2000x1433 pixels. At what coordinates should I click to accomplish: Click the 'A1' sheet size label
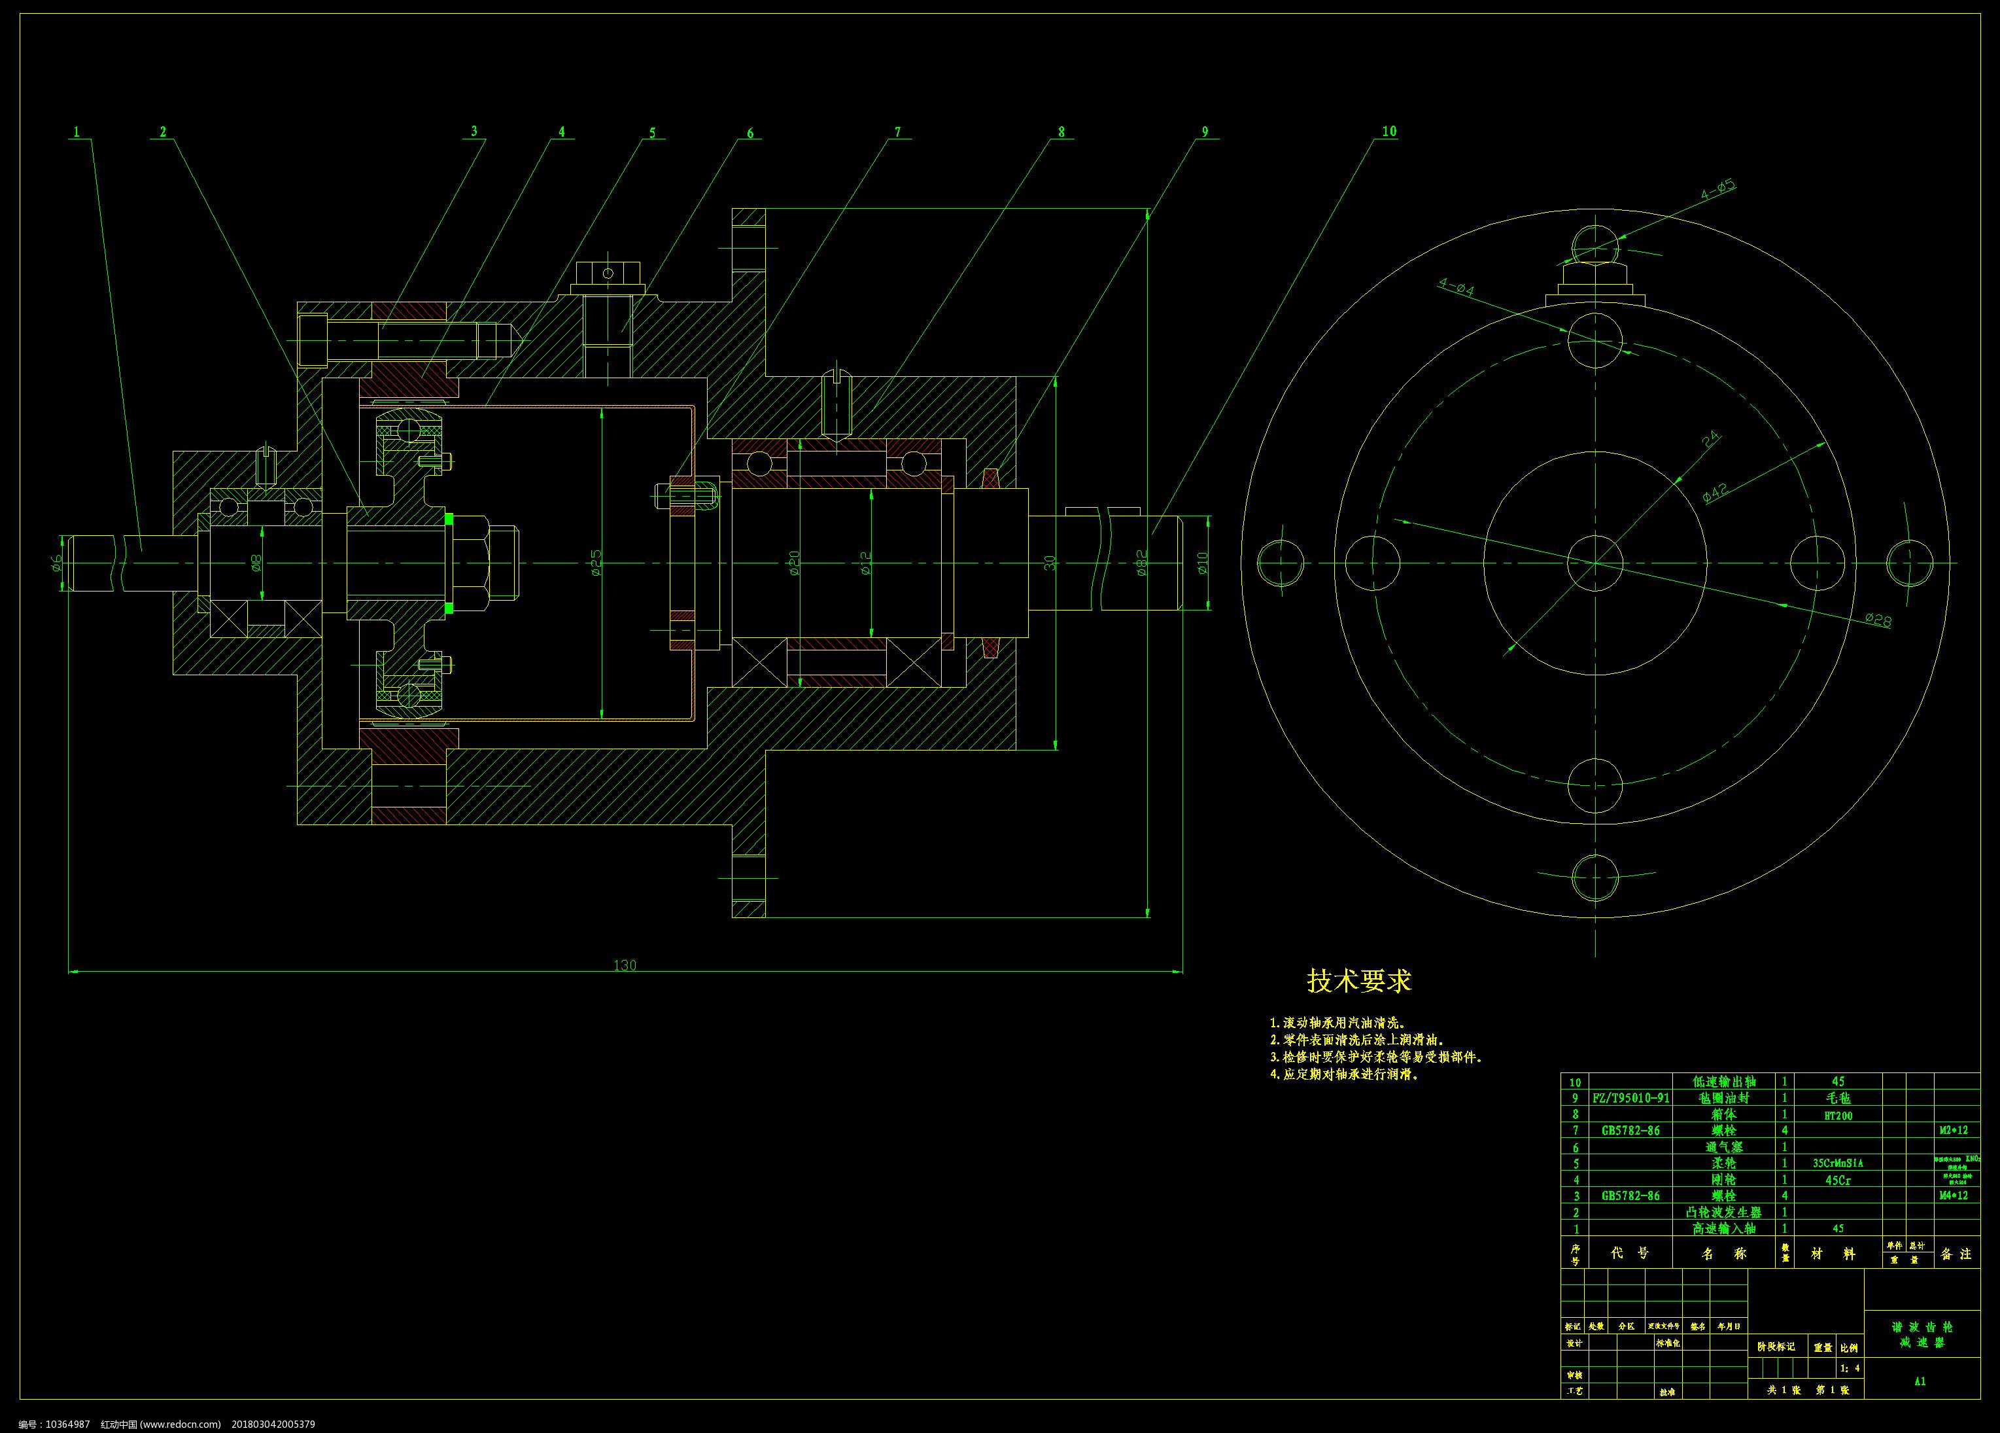[1920, 1382]
